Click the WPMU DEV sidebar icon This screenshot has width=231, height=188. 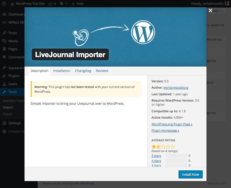(4, 22)
